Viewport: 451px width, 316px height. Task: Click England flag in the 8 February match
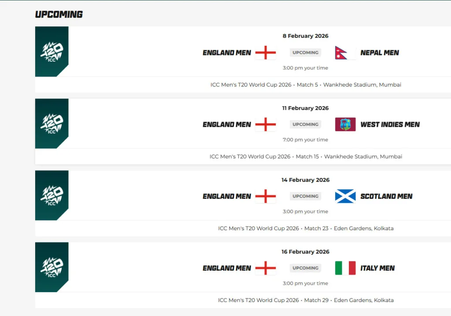click(x=266, y=53)
